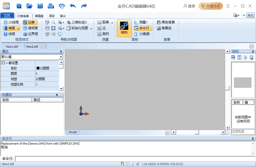The width and height of the screenshot is (256, 167).
Task: Click the structure horizontal split layout icon
Action: coord(233,58)
